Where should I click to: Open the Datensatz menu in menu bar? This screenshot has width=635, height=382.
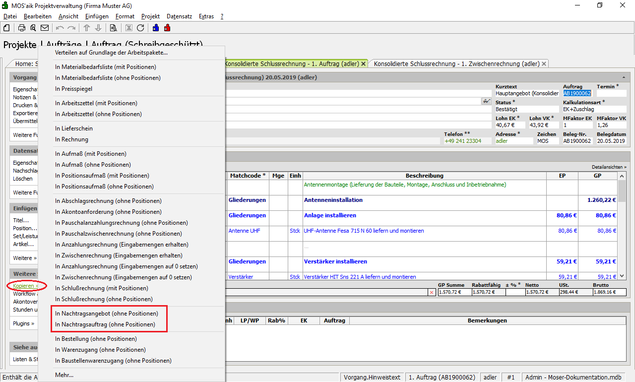click(x=179, y=16)
